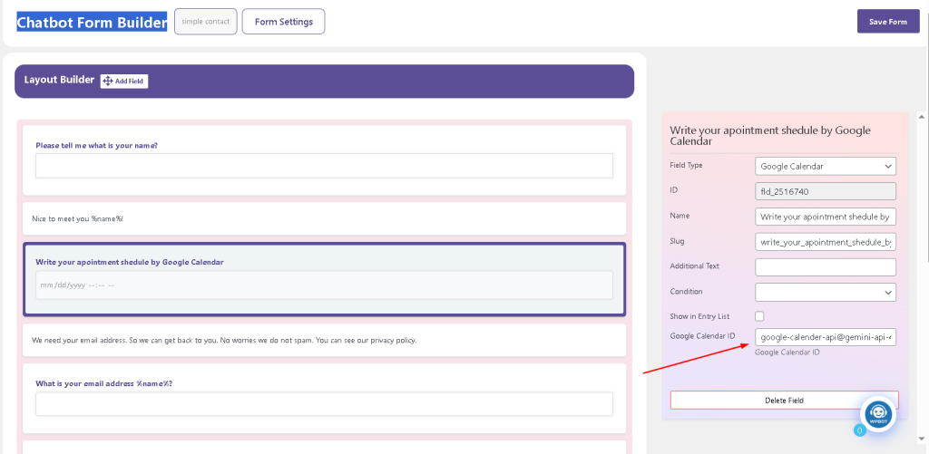Click the blue 0 notification badge
Viewport: 929px width, 454px height.
coord(858,430)
